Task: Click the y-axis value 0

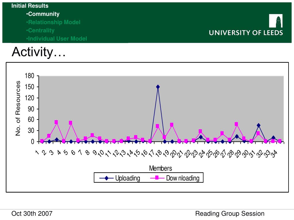Action: [x=33, y=142]
